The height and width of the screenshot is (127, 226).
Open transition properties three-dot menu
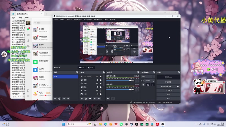153,85
